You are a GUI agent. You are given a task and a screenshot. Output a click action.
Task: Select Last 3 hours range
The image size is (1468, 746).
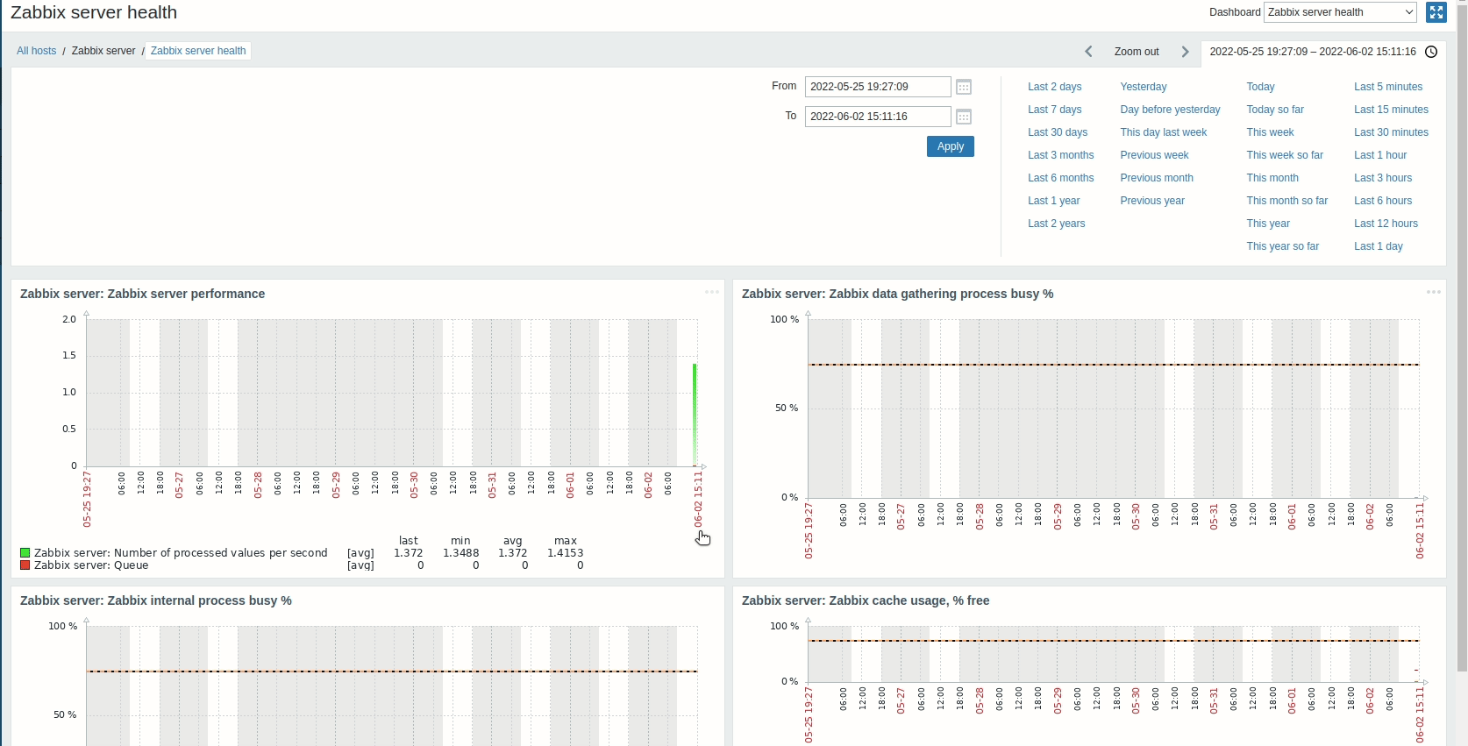(x=1383, y=178)
